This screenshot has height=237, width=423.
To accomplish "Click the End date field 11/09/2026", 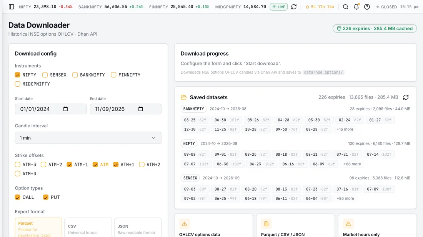I will pos(126,109).
